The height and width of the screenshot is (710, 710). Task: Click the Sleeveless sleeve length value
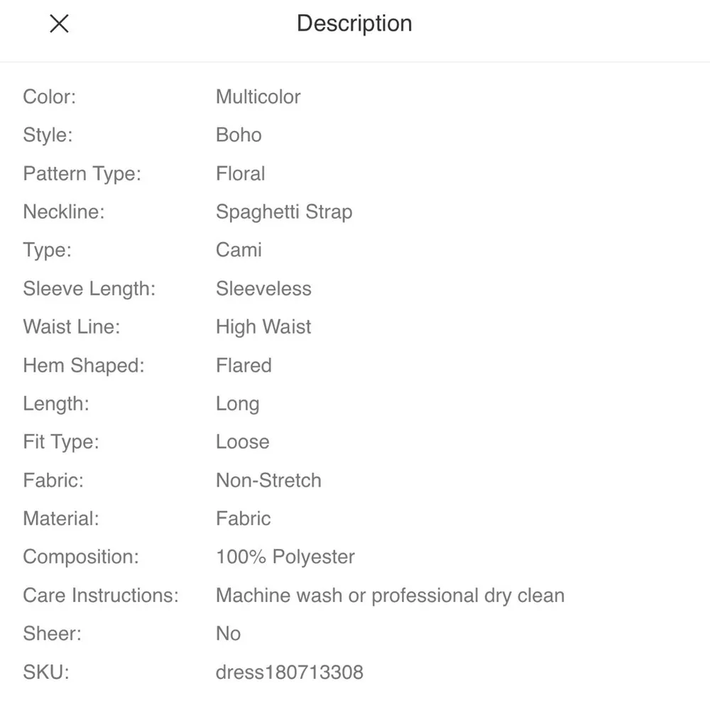263,288
